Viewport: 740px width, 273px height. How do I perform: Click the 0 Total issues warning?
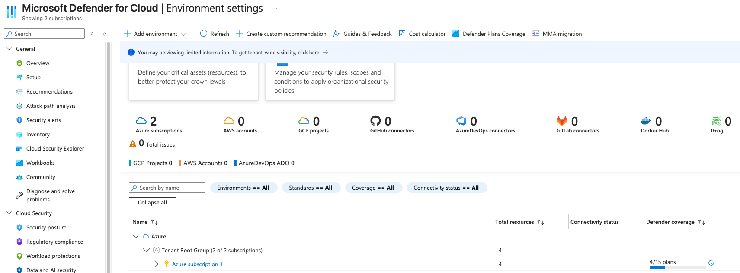(152, 144)
